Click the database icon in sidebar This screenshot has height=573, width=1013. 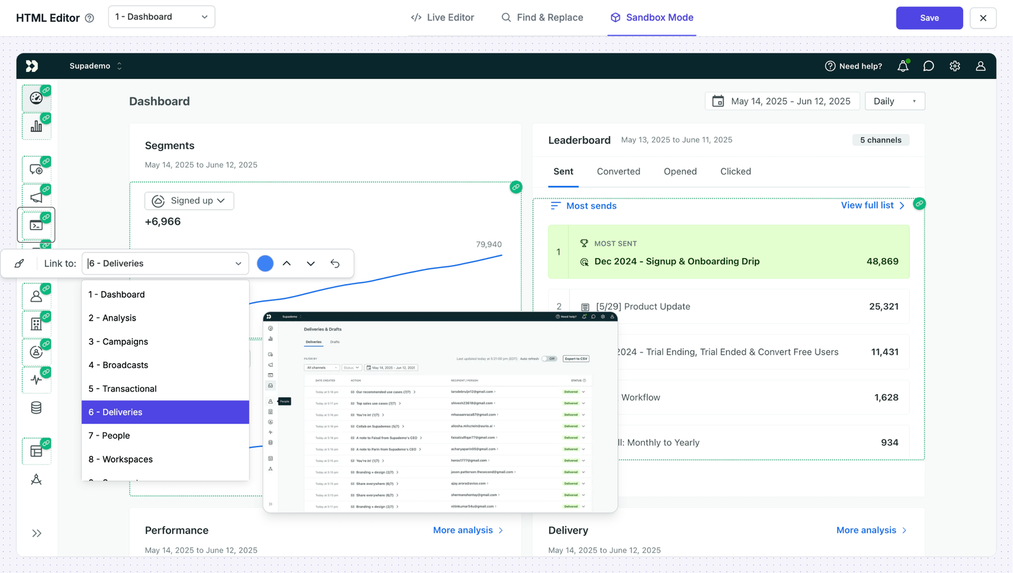(x=36, y=408)
